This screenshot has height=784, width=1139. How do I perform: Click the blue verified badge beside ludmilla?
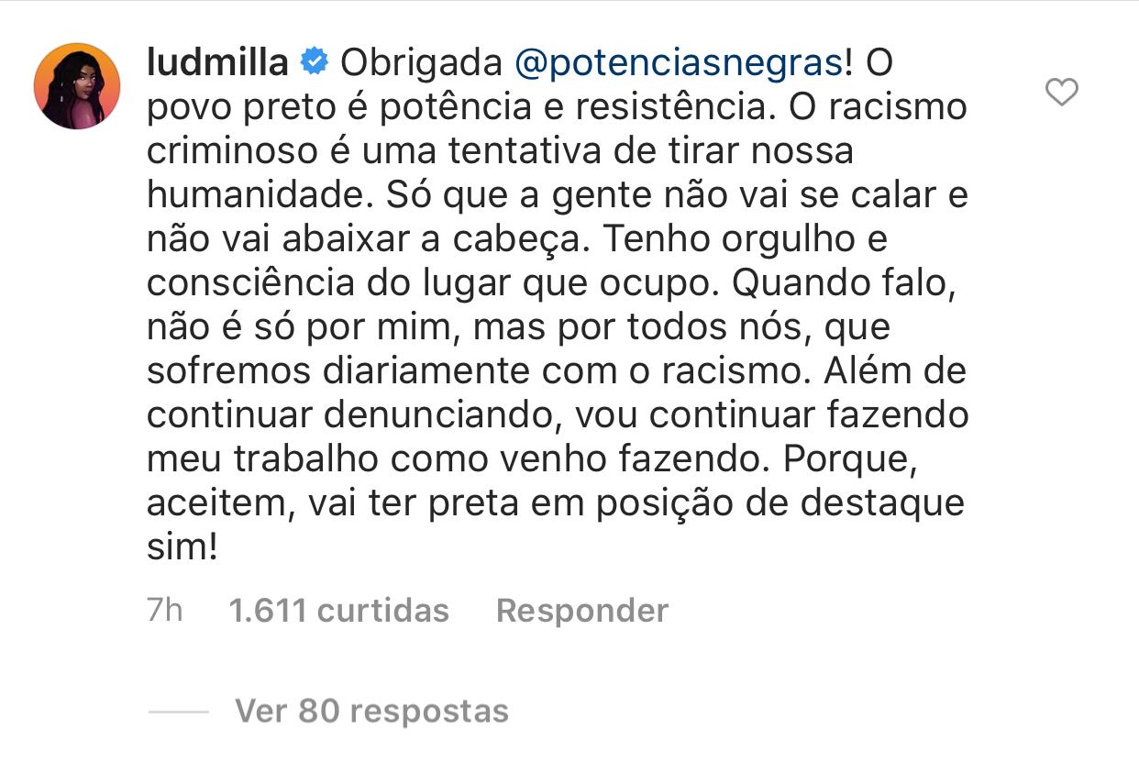point(315,63)
